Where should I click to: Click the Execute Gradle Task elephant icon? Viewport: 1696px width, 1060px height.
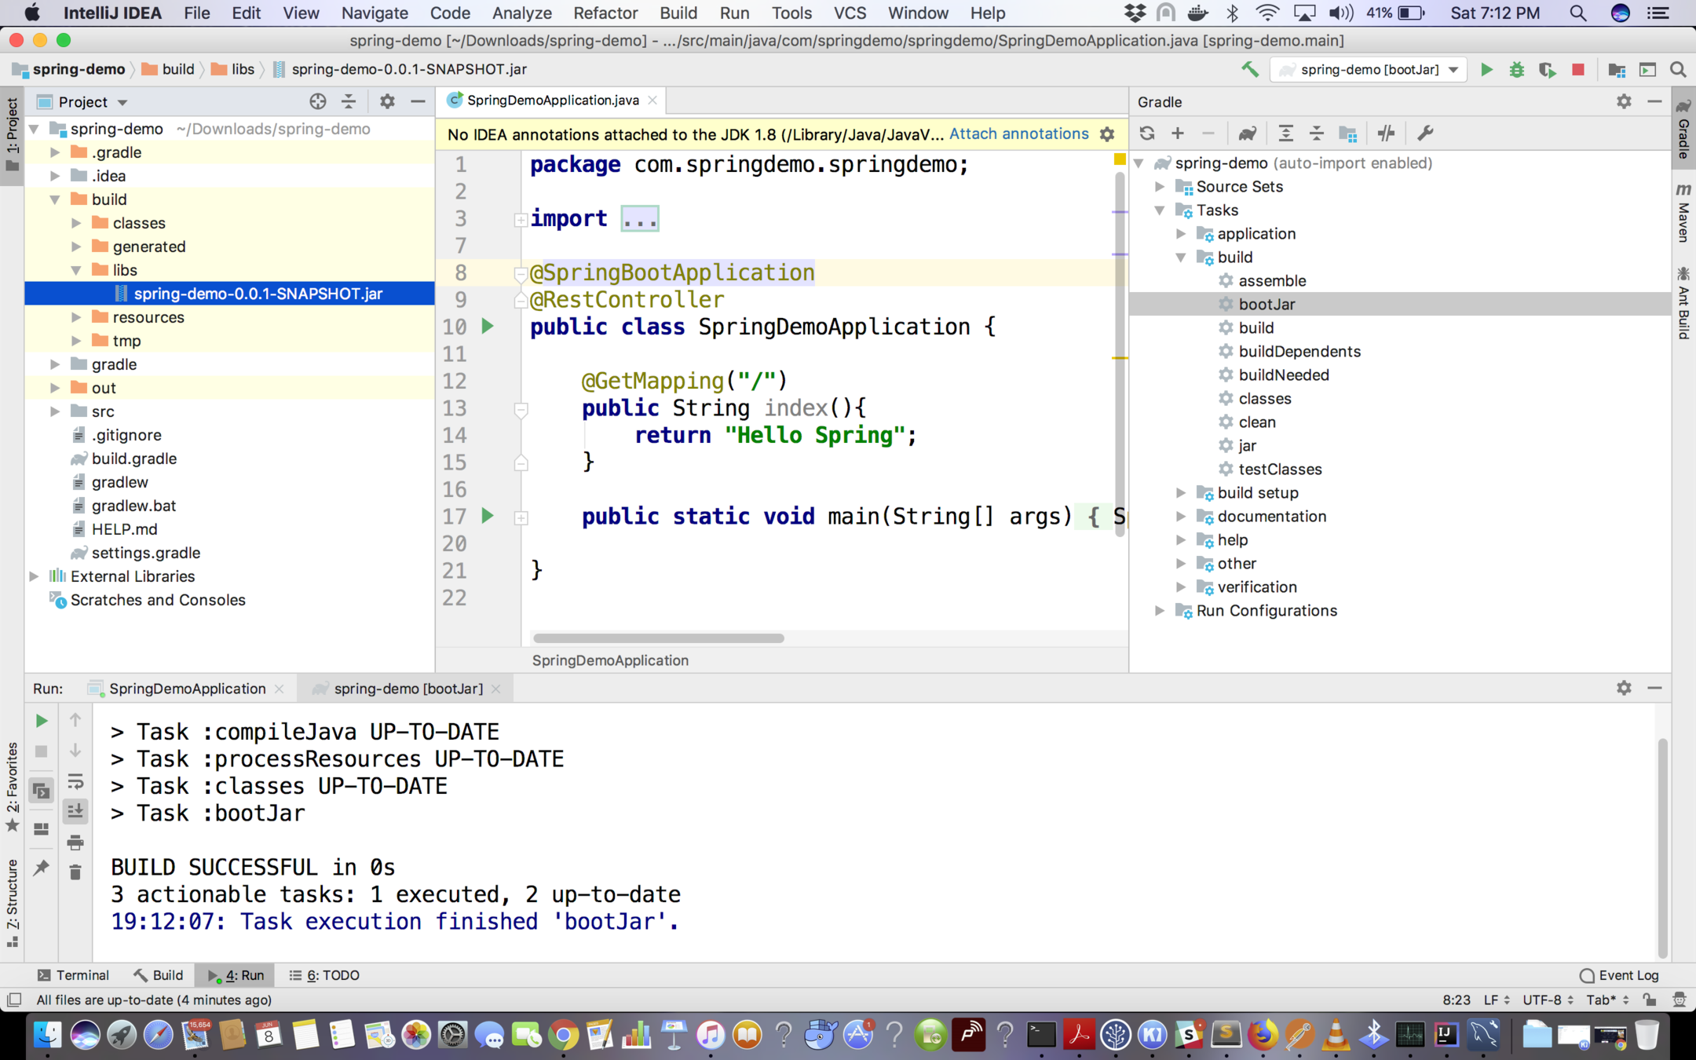[x=1247, y=133]
